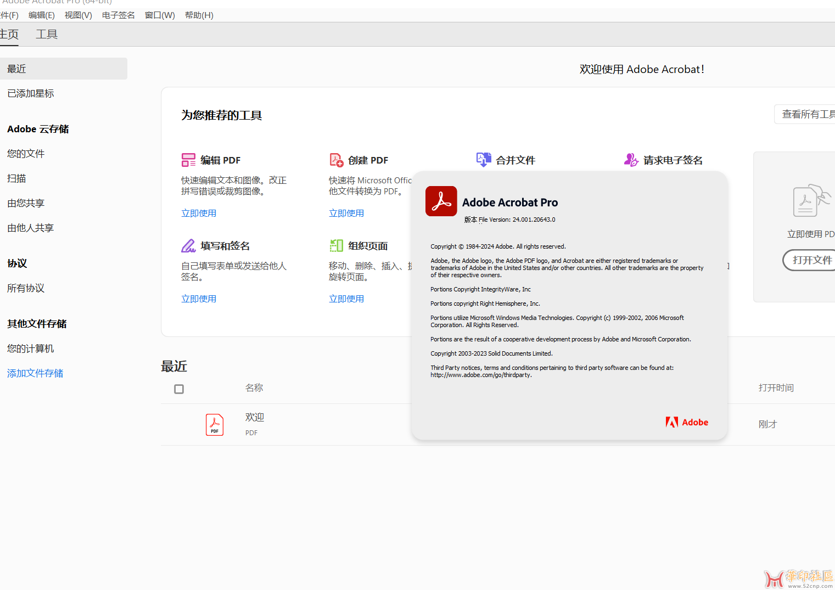Switch to the 主页 tab

click(x=9, y=34)
